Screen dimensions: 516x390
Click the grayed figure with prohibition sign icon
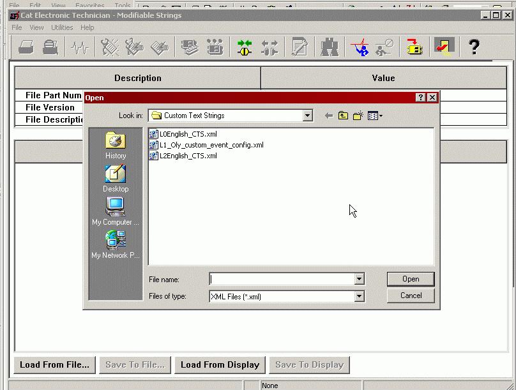[x=384, y=47]
